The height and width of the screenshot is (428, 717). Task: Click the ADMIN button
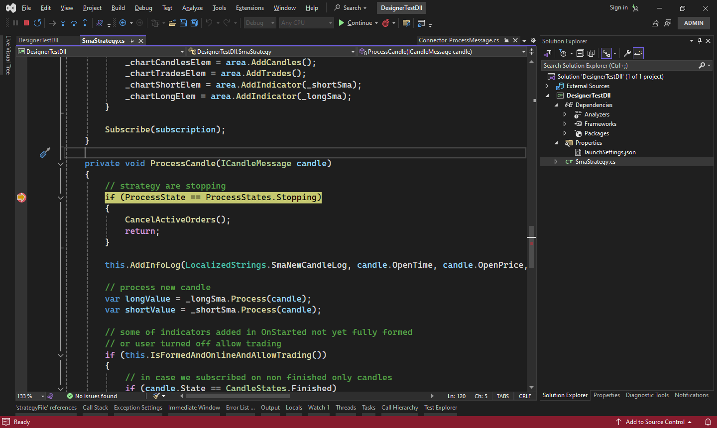click(694, 23)
